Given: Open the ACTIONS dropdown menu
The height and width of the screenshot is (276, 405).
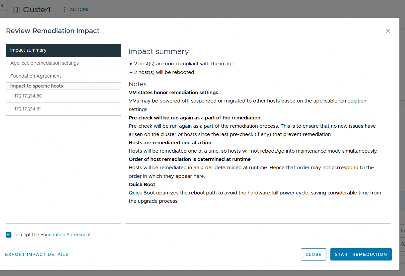Looking at the screenshot, I should coord(79,10).
